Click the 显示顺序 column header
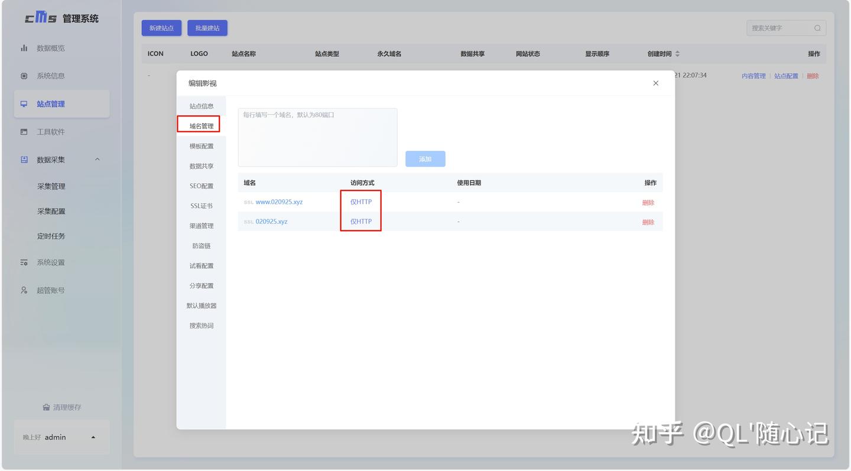The height and width of the screenshot is (471, 851). [x=597, y=54]
